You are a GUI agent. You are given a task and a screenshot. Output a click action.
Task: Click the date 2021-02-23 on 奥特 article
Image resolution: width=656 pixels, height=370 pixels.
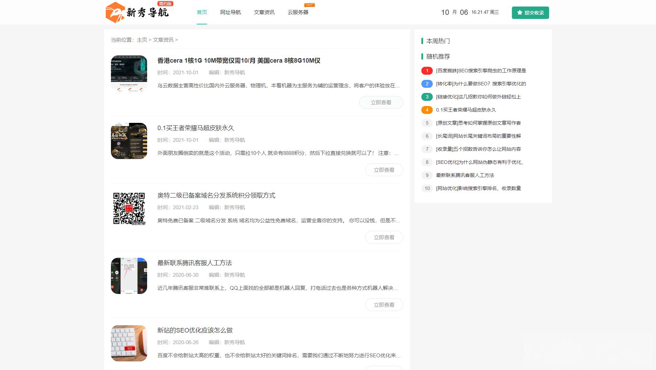pos(186,208)
